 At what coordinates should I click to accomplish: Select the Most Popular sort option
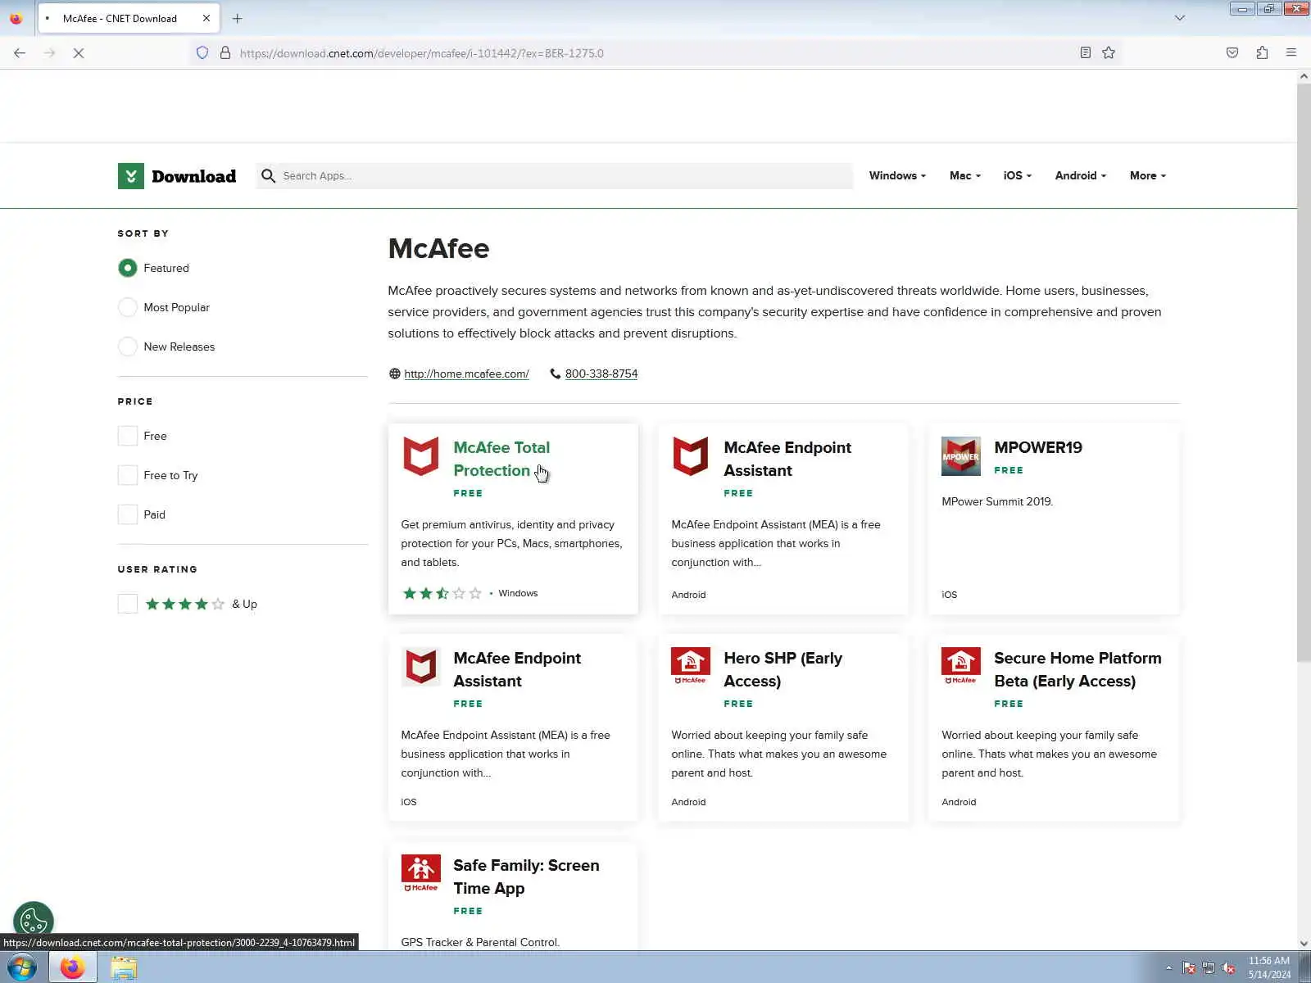128,307
